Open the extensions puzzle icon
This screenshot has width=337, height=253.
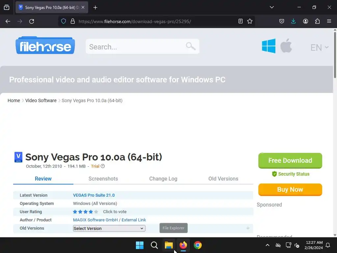pos(317,21)
